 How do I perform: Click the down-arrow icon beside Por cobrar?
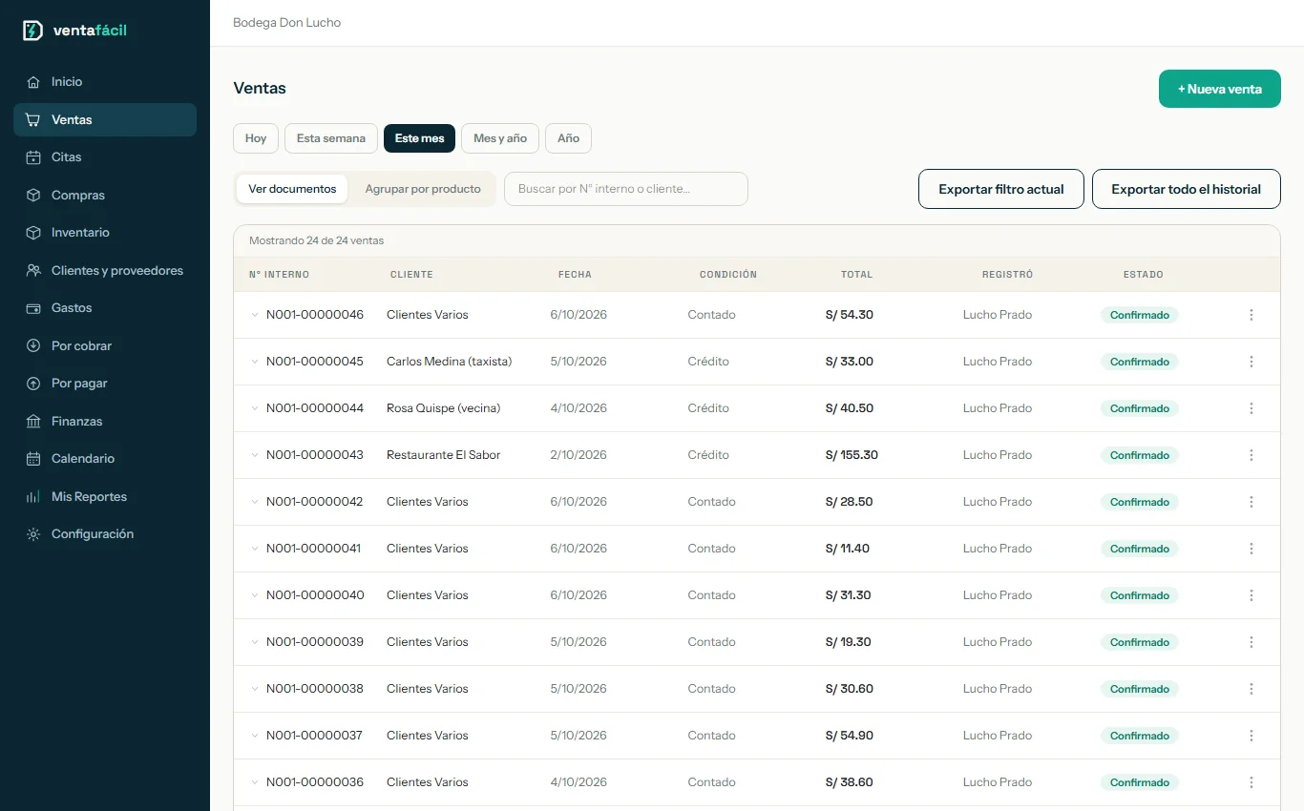click(33, 346)
